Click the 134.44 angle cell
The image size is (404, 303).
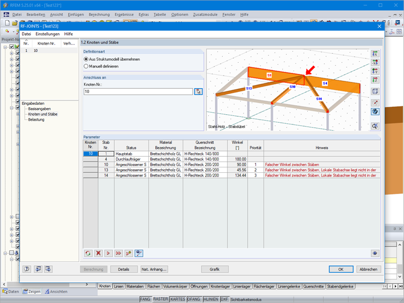(237, 175)
